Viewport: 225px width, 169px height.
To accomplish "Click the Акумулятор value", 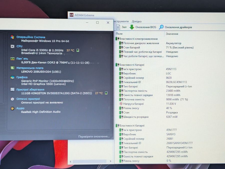I will 173,43.
